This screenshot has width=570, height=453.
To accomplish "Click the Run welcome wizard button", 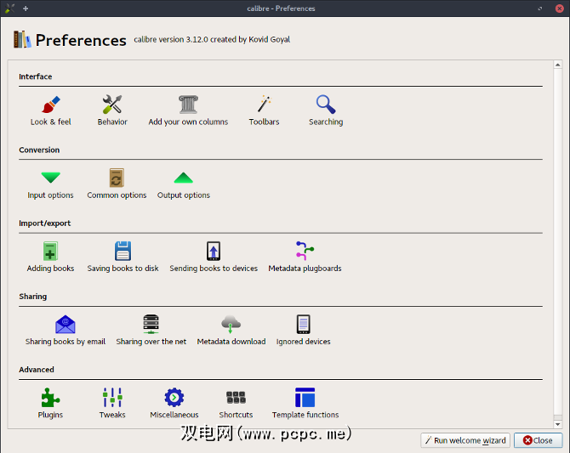I will (x=465, y=440).
